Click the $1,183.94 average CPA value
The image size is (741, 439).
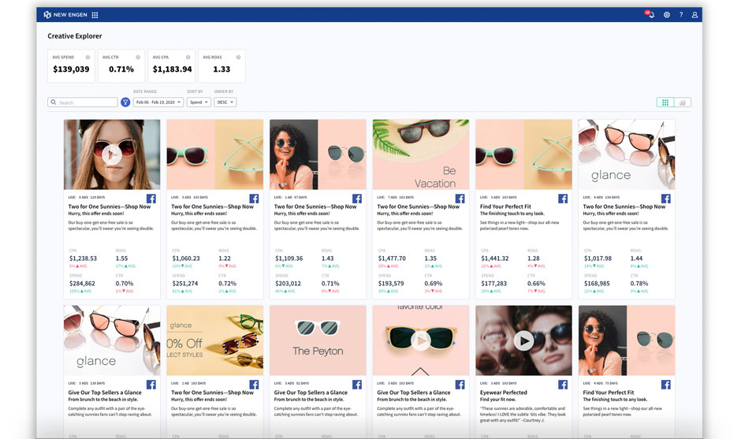click(172, 69)
